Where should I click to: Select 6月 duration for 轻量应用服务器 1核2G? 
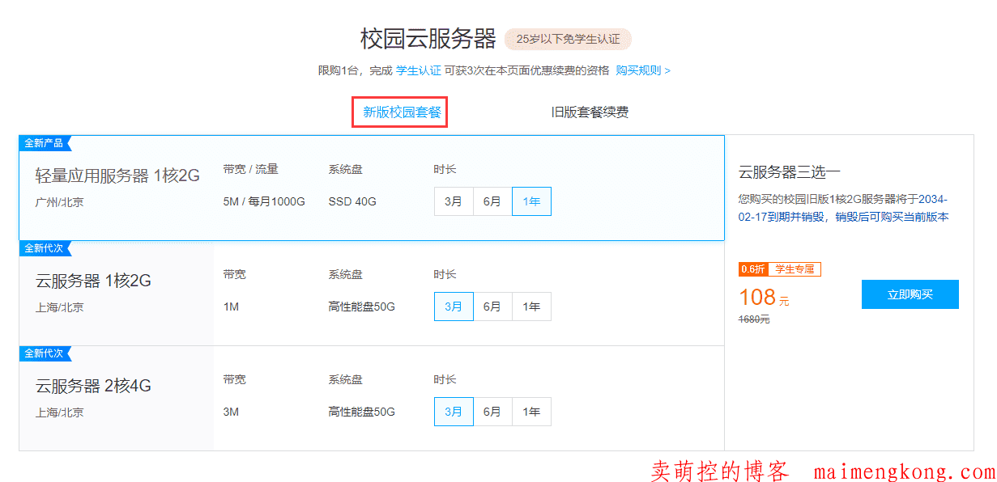click(492, 201)
